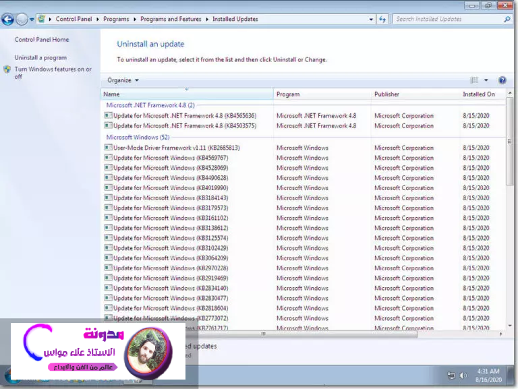Image resolution: width=518 pixels, height=389 pixels.
Task: Click the taskbar clock showing 4:31 AM
Action: click(488, 376)
